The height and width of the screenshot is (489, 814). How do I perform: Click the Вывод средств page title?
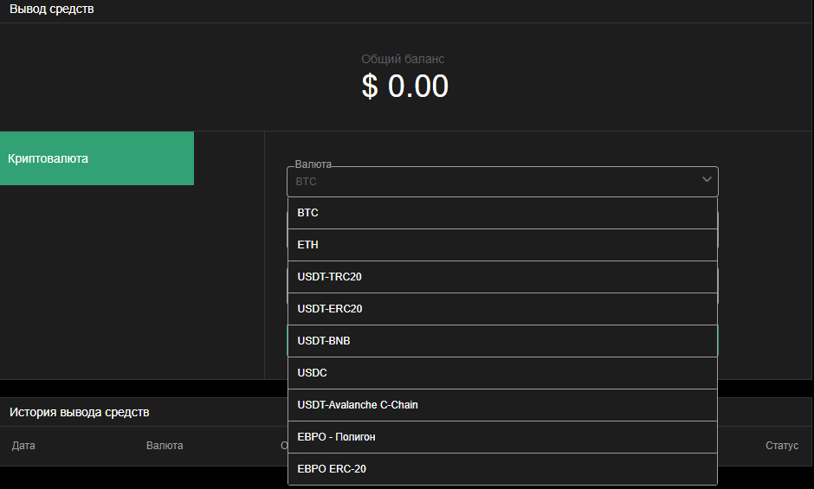(52, 10)
